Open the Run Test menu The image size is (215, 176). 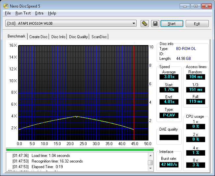(23, 13)
